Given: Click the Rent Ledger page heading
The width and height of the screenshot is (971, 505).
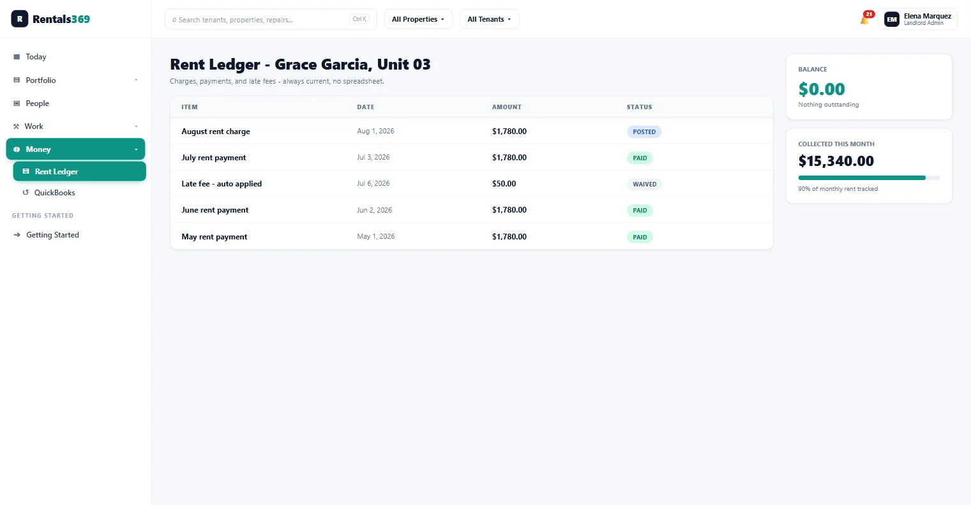Looking at the screenshot, I should (300, 64).
